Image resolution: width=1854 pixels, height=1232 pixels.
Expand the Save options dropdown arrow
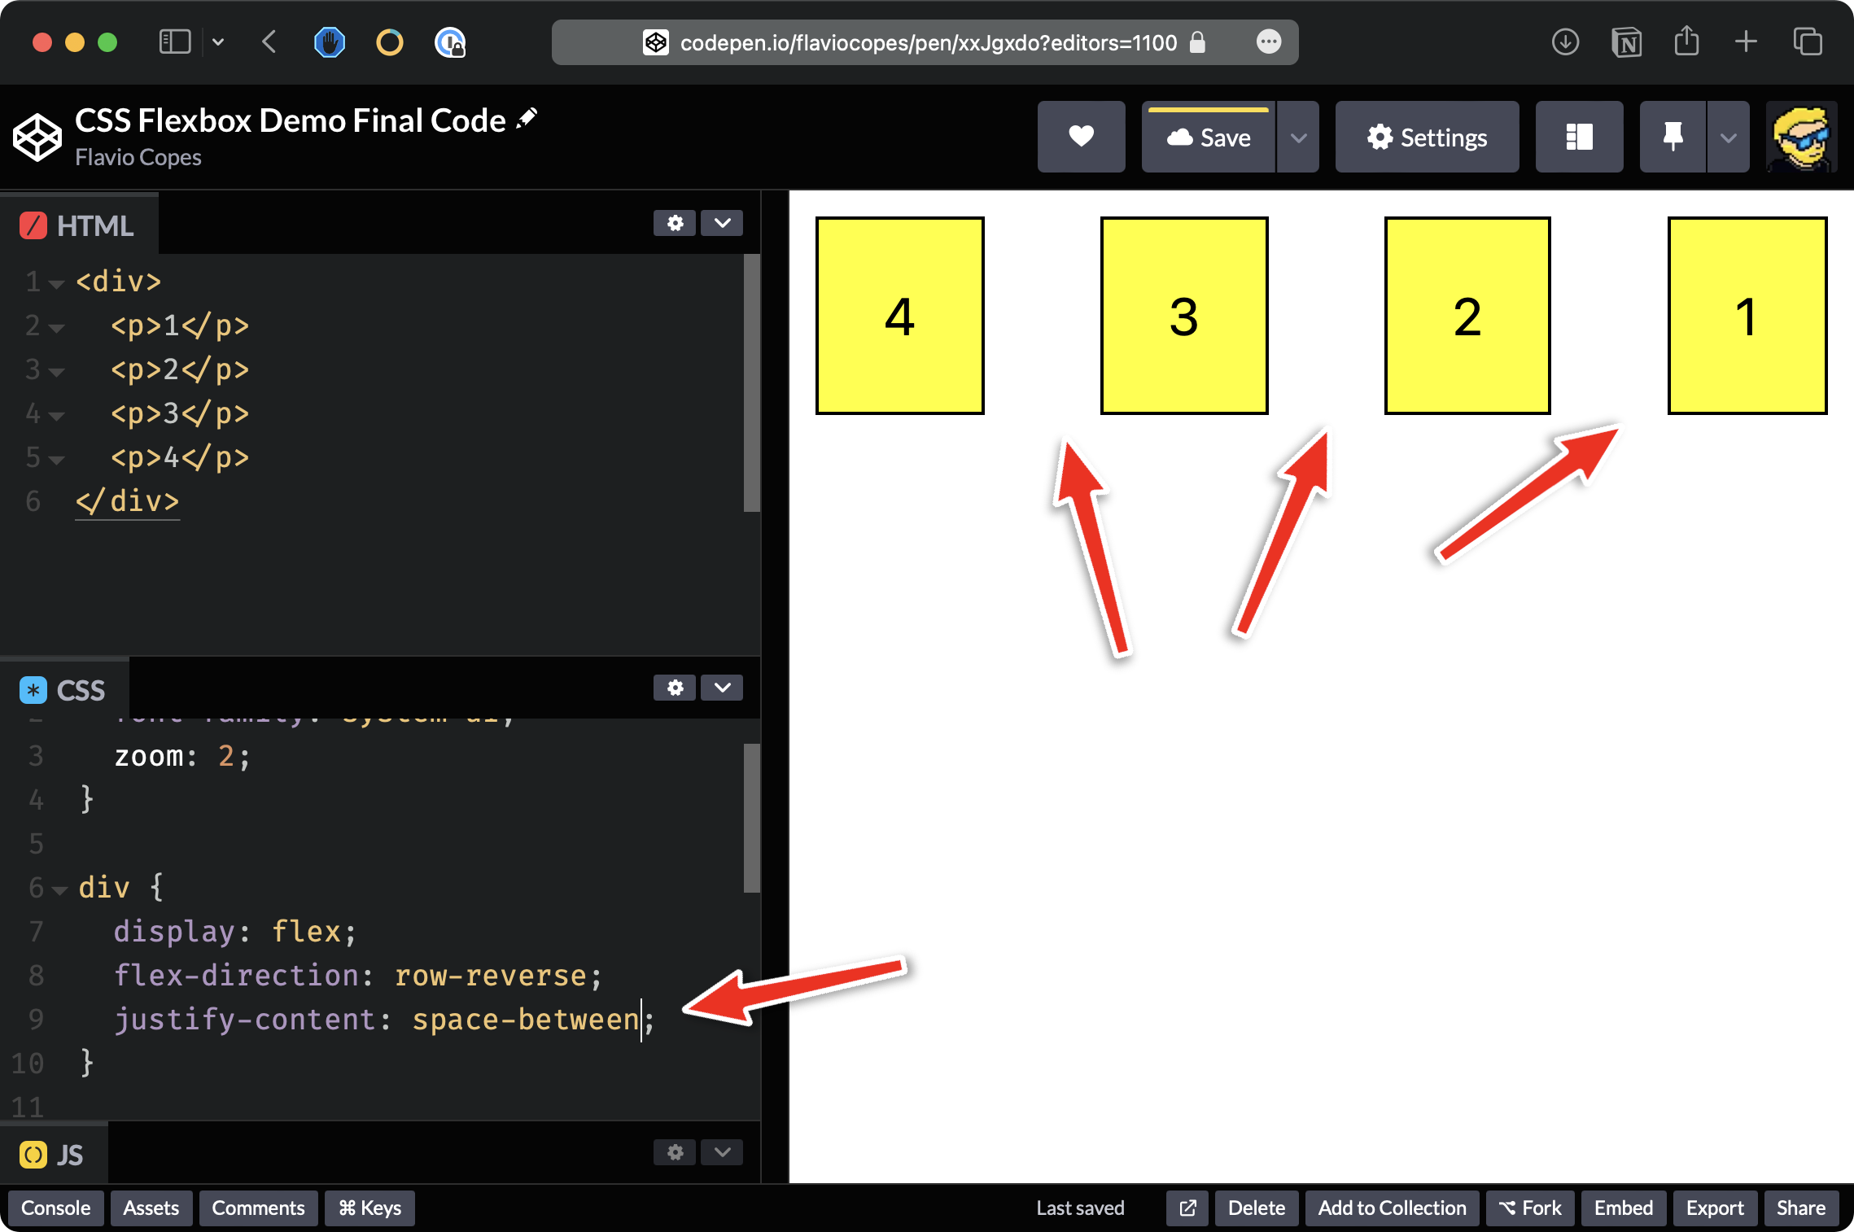[x=1299, y=137]
